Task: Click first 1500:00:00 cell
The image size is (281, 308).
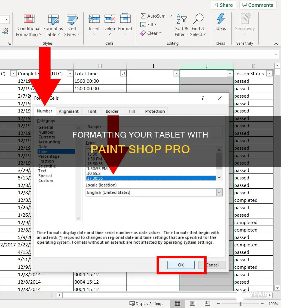Action: (100, 81)
